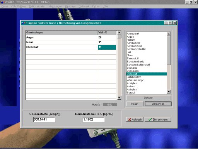
Task: Minimize the Gasgemischen dialog window
Action: [166, 23]
